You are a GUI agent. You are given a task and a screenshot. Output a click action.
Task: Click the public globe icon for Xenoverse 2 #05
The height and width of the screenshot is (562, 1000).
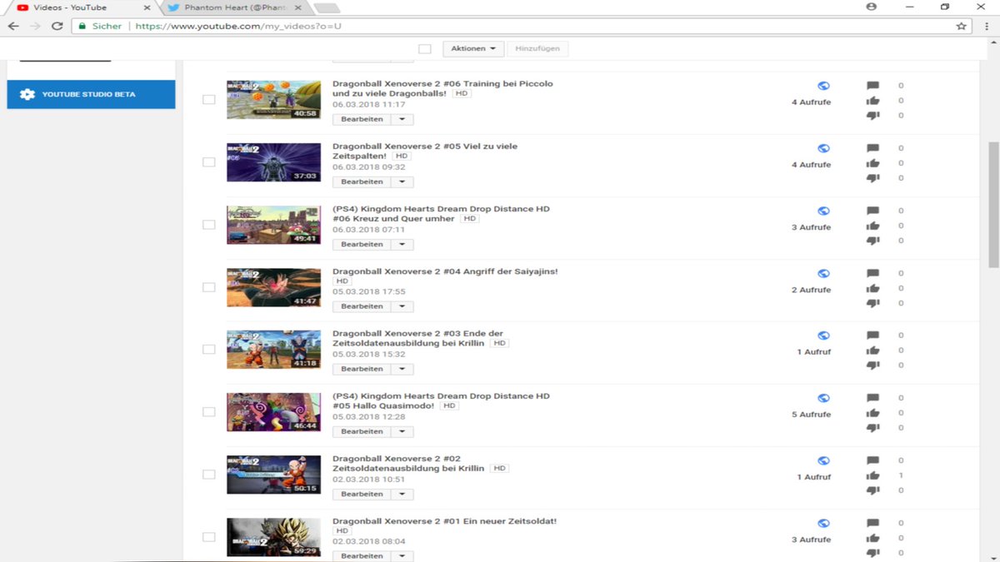(823, 148)
